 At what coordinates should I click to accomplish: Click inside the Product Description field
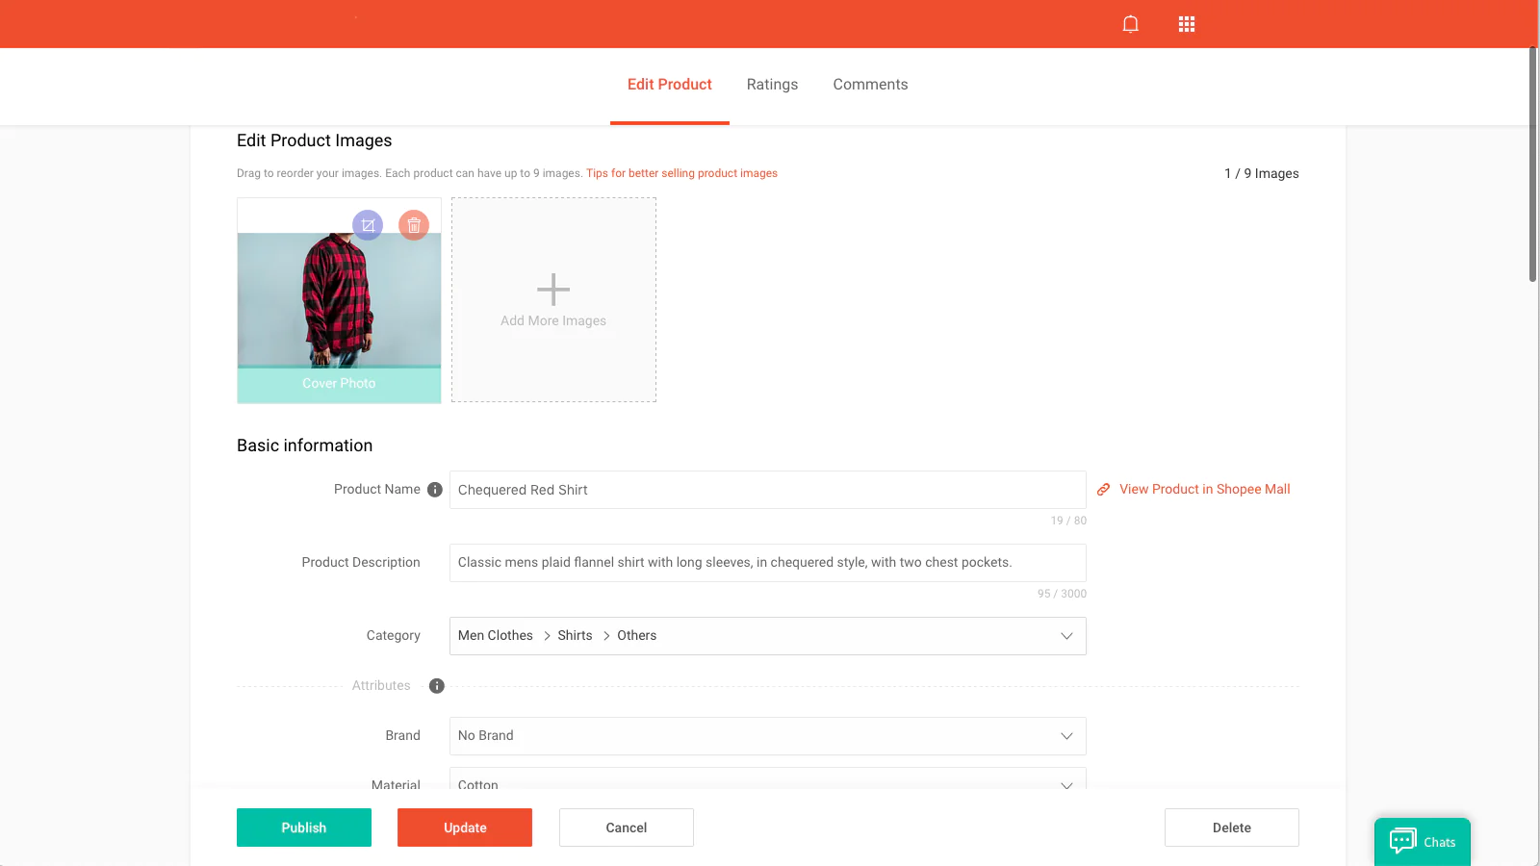tap(767, 563)
